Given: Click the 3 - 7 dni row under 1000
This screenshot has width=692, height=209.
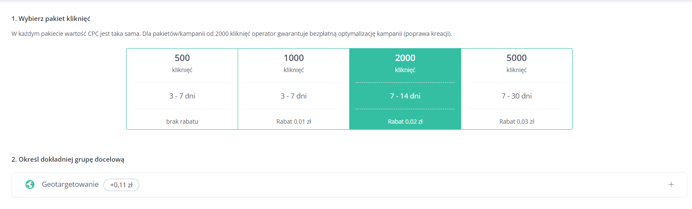Looking at the screenshot, I should click(x=294, y=96).
